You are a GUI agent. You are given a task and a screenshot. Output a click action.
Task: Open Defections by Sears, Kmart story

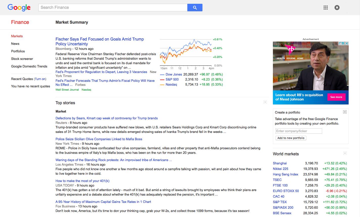point(107,118)
